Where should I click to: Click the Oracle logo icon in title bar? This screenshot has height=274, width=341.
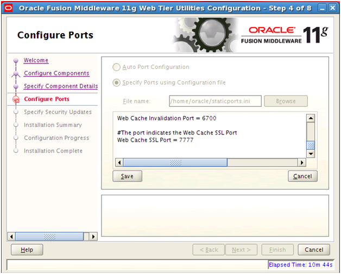click(x=9, y=8)
